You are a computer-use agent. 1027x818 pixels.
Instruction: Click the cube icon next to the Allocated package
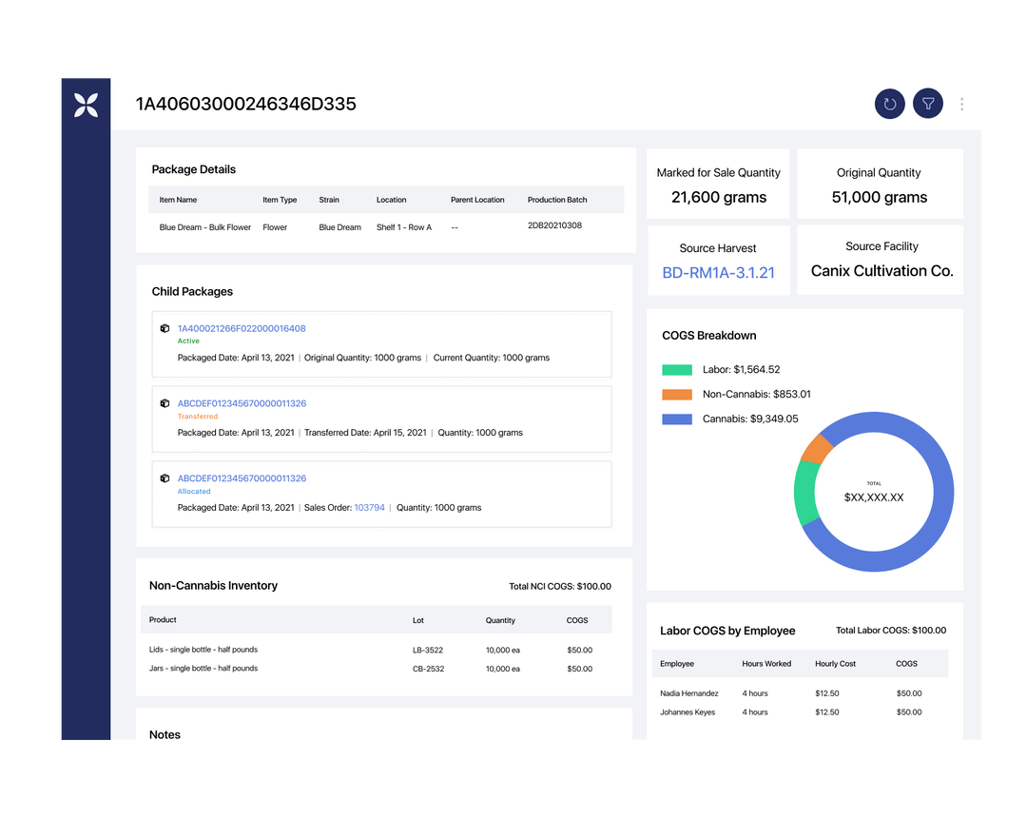[x=165, y=477]
